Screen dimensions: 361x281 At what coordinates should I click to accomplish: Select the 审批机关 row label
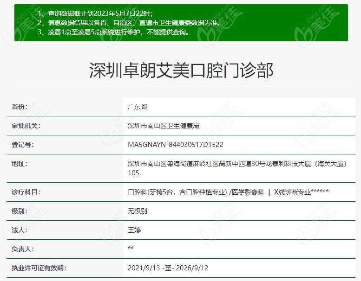[x=26, y=125]
